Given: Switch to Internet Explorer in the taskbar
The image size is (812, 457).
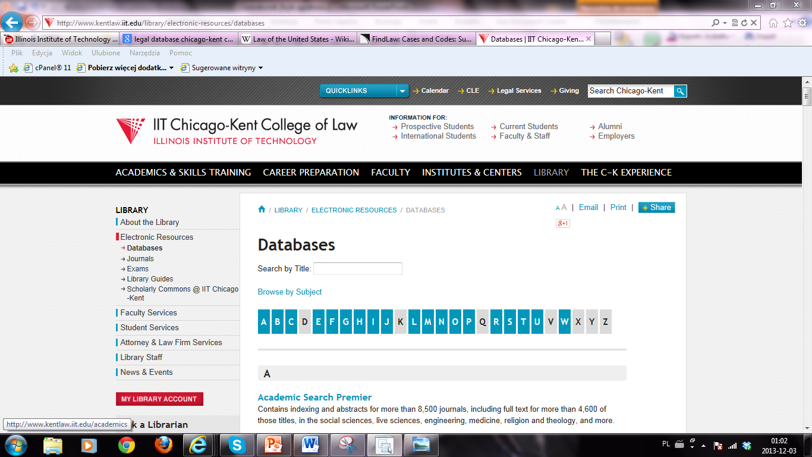Looking at the screenshot, I should (199, 445).
